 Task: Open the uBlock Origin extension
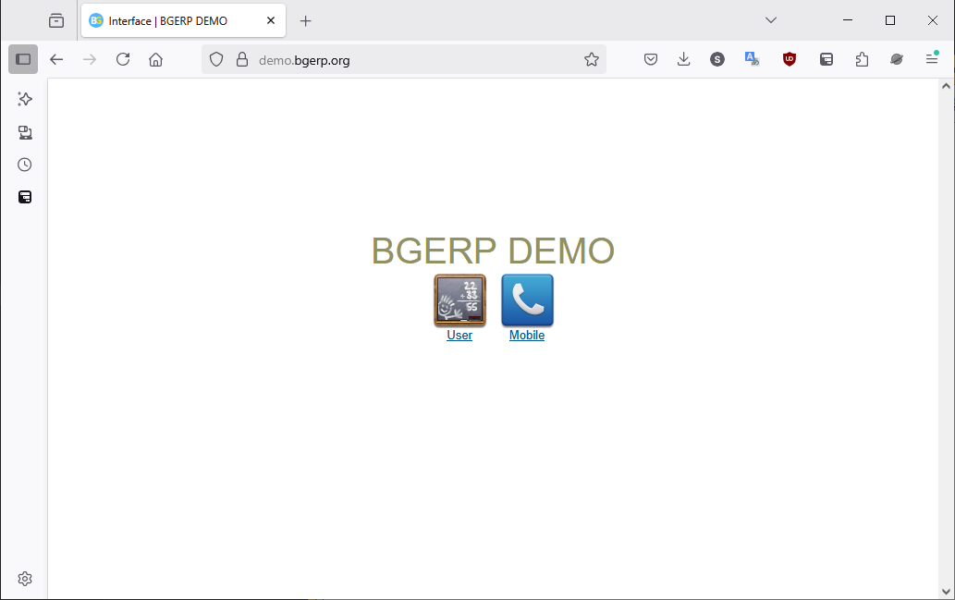click(789, 59)
